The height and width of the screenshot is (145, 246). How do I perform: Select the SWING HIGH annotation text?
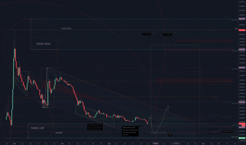point(44,44)
